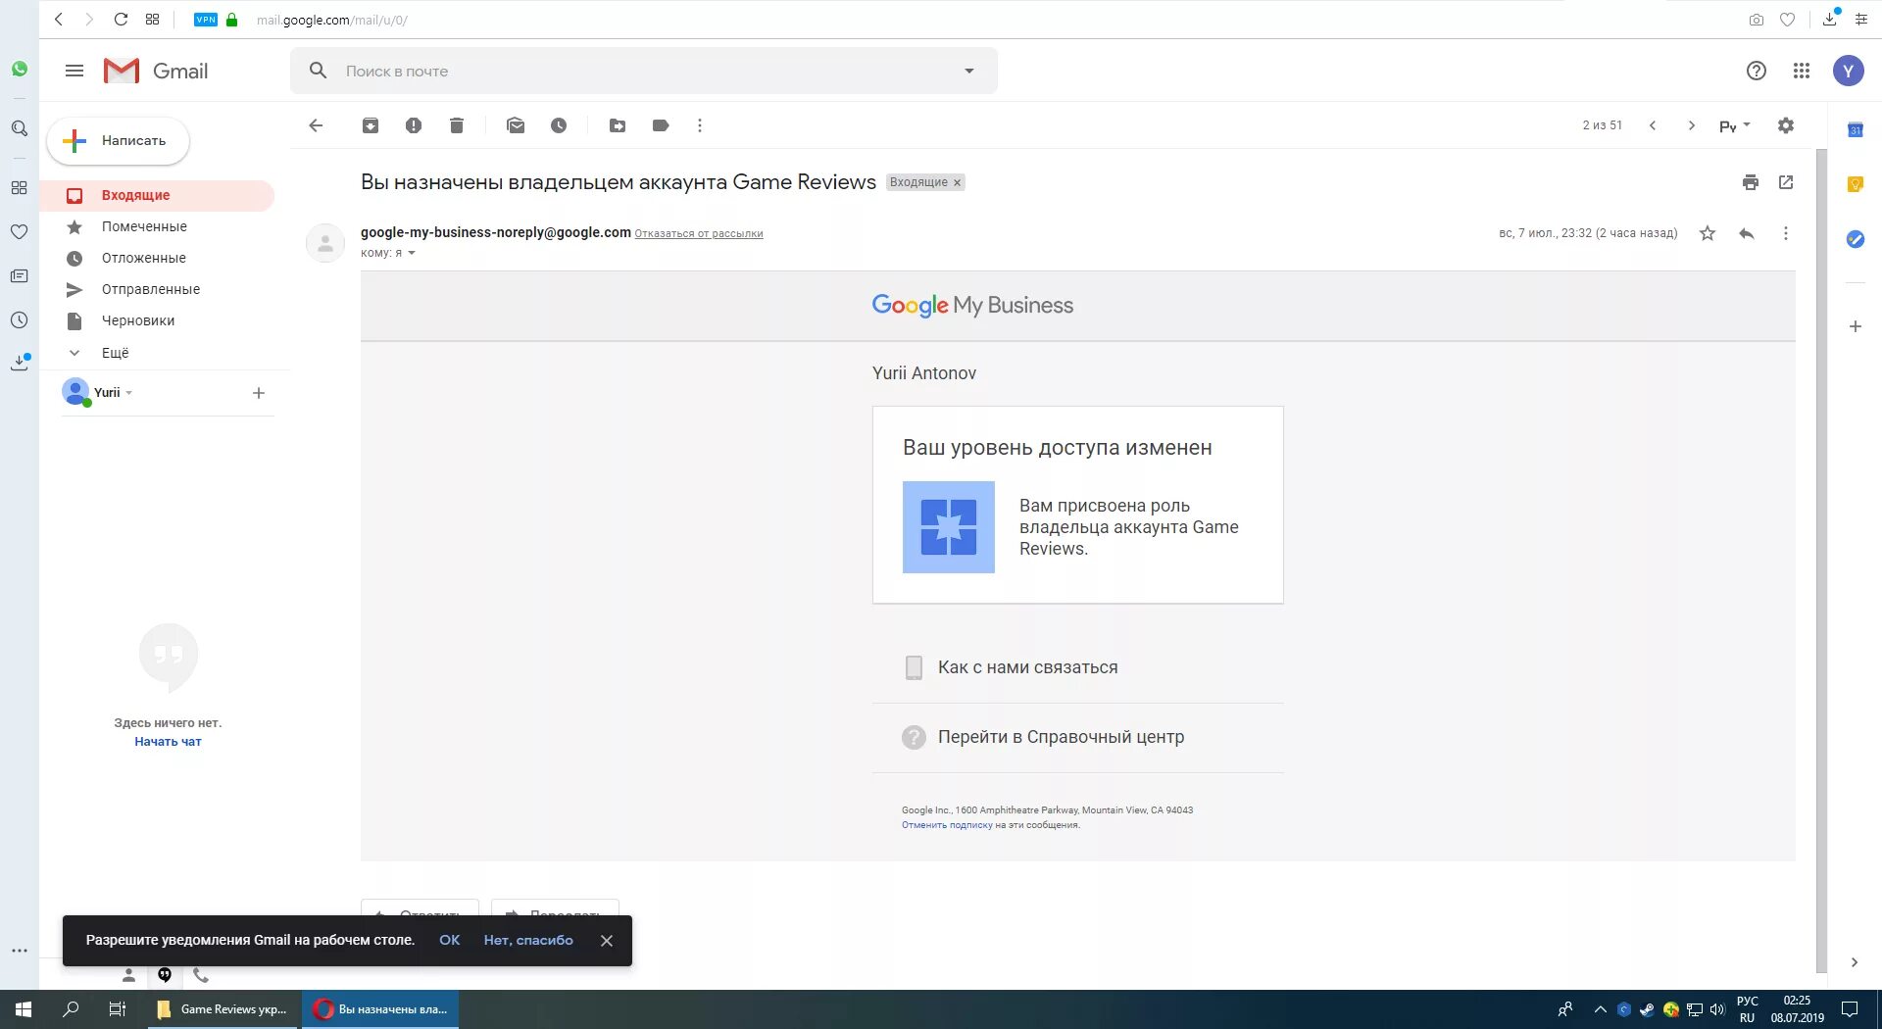Click email page vertical scrollbar

pos(1821,559)
